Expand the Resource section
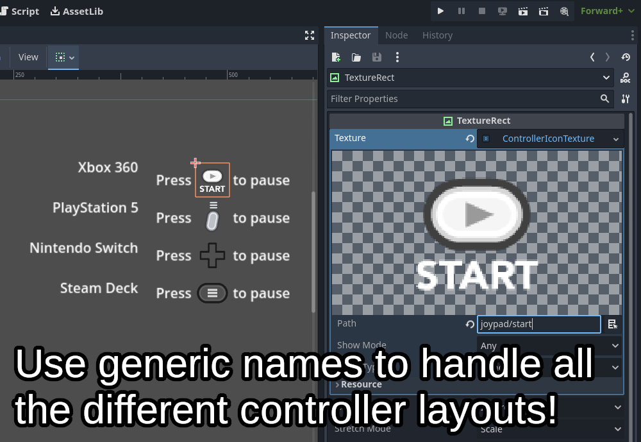 (358, 385)
